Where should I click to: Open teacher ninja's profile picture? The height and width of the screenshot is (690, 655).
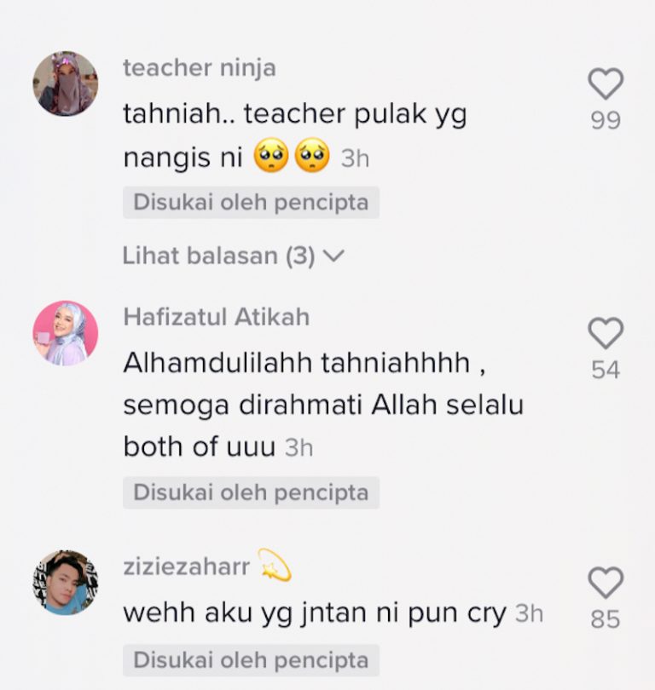(x=66, y=83)
